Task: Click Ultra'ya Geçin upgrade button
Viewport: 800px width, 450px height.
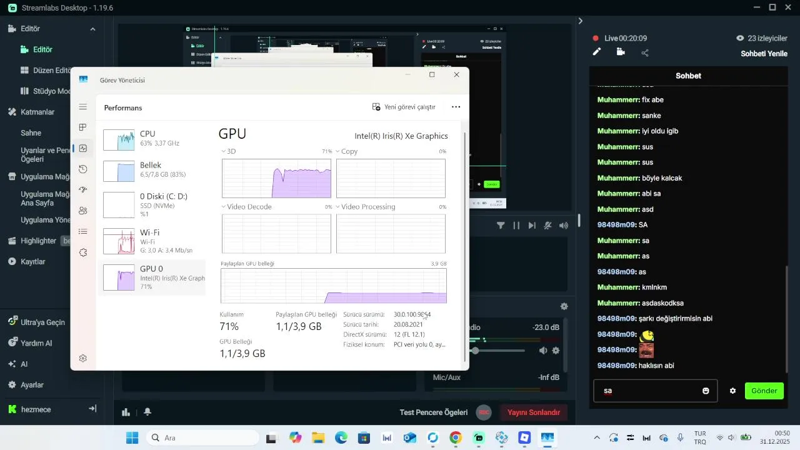Action: click(42, 322)
